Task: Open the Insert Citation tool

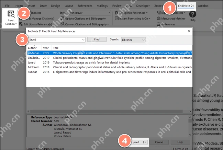Action: 11,18
